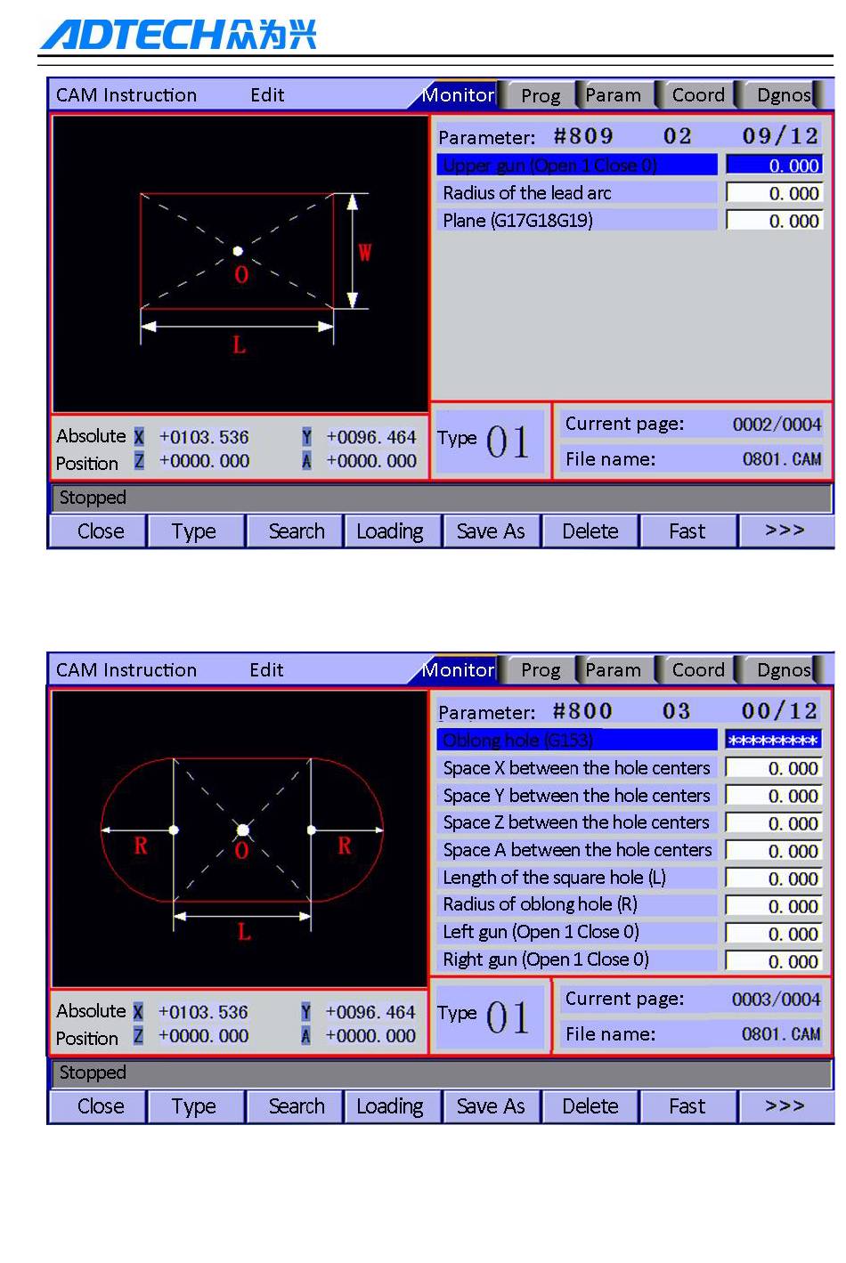Click 'Plane (G17G18G19)' label
This screenshot has height=1263, width=846.
[x=577, y=221]
